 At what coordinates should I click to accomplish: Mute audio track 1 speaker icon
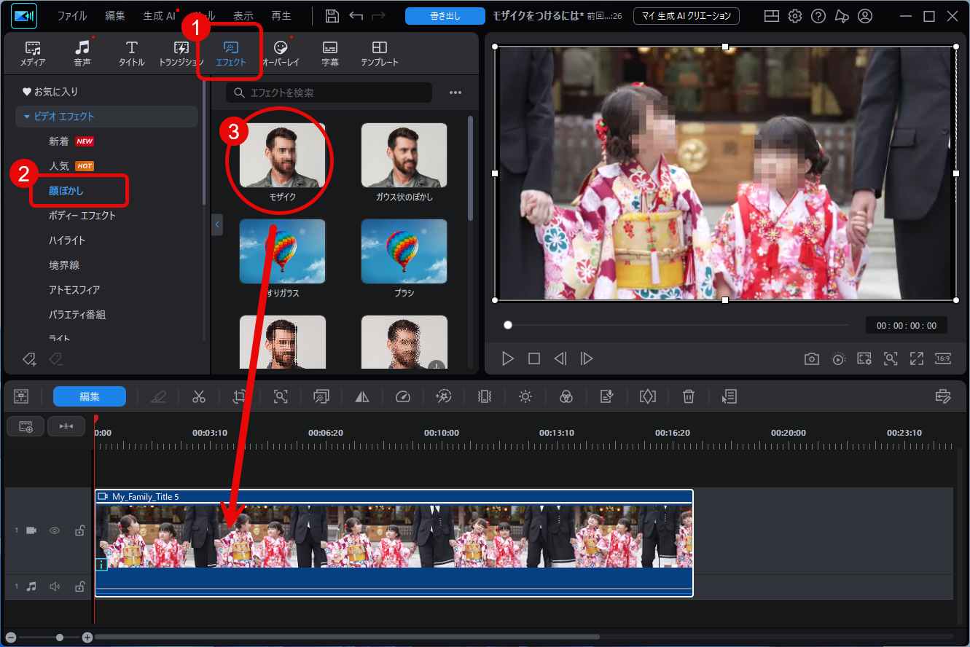55,586
